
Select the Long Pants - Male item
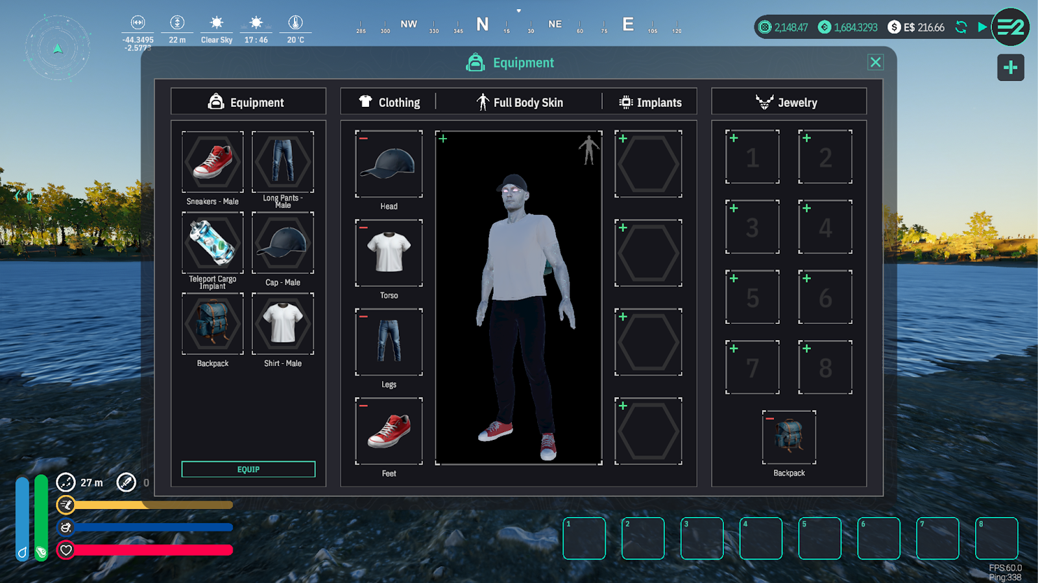pos(283,162)
